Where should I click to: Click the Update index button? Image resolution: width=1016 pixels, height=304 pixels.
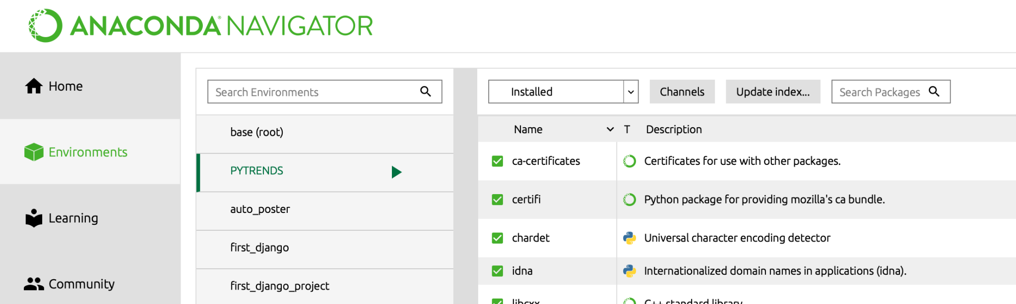(772, 92)
